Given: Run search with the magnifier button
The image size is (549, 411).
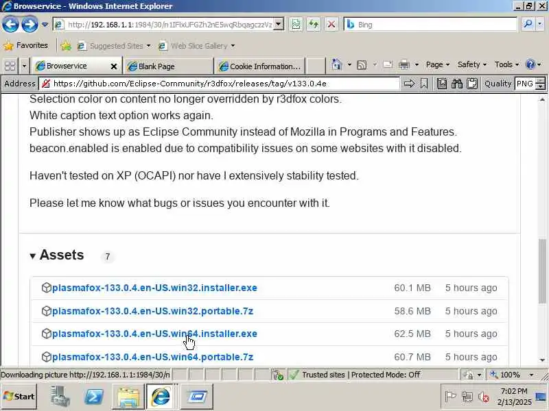Looking at the screenshot, I should [528, 25].
